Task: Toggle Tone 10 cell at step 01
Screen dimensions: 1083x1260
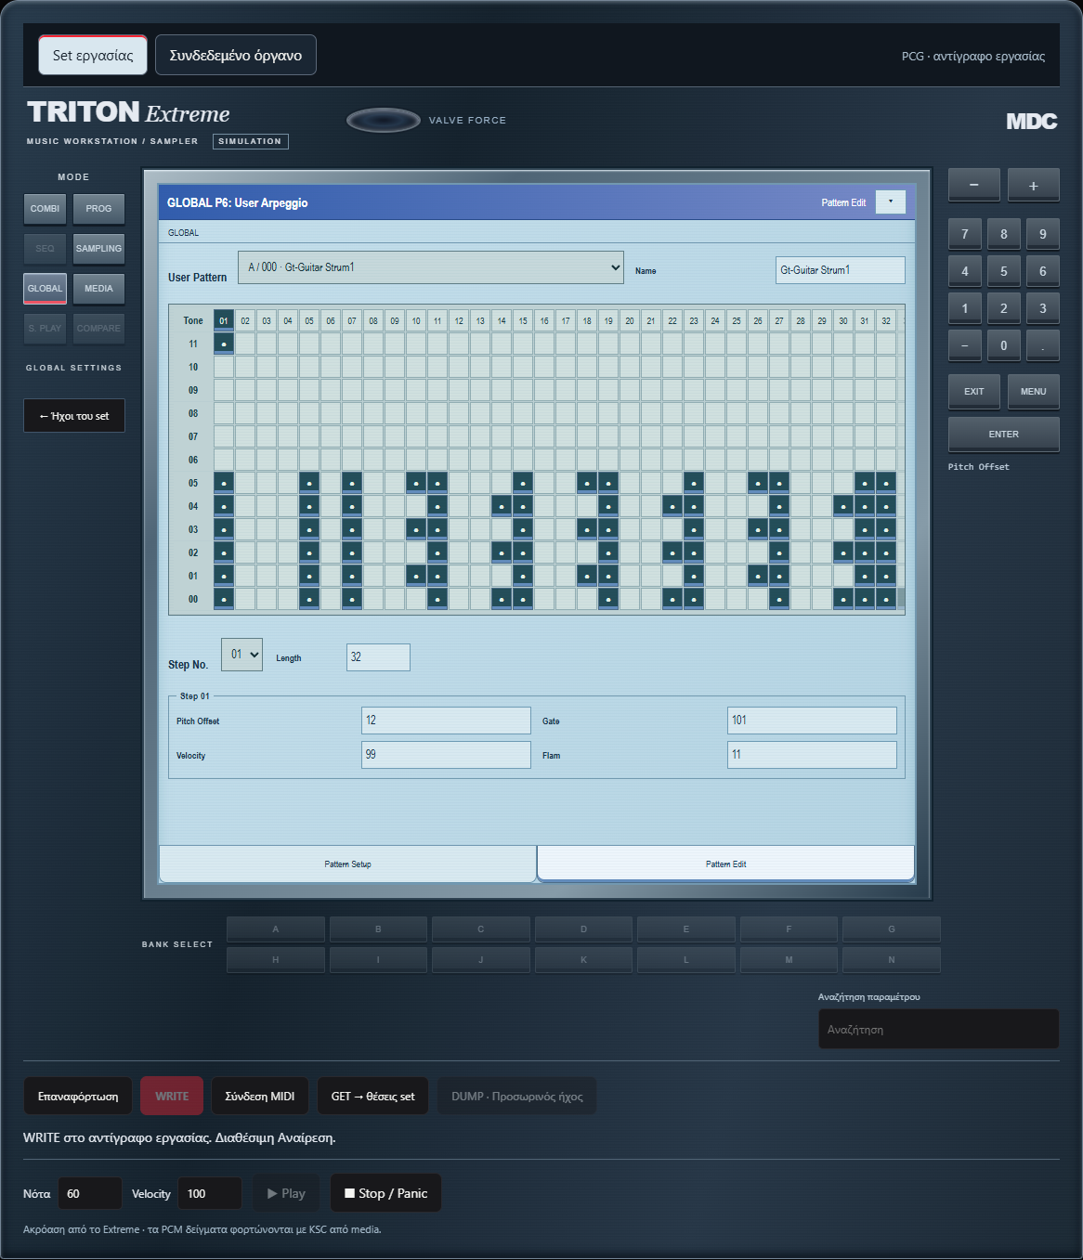Action: 224,367
